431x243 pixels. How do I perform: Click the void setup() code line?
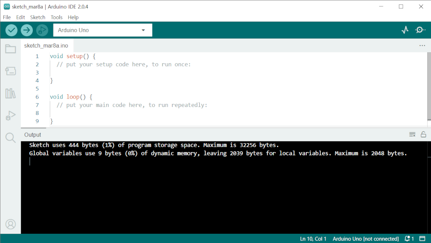(x=72, y=56)
